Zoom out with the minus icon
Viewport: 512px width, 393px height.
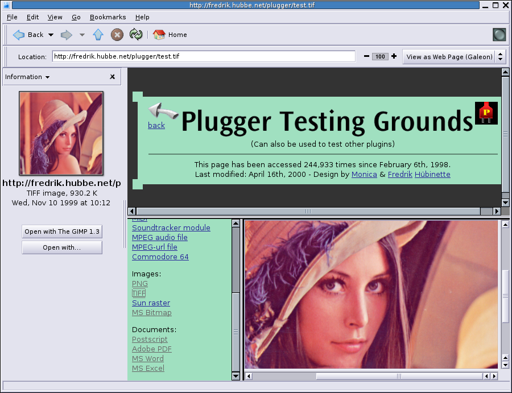[366, 56]
